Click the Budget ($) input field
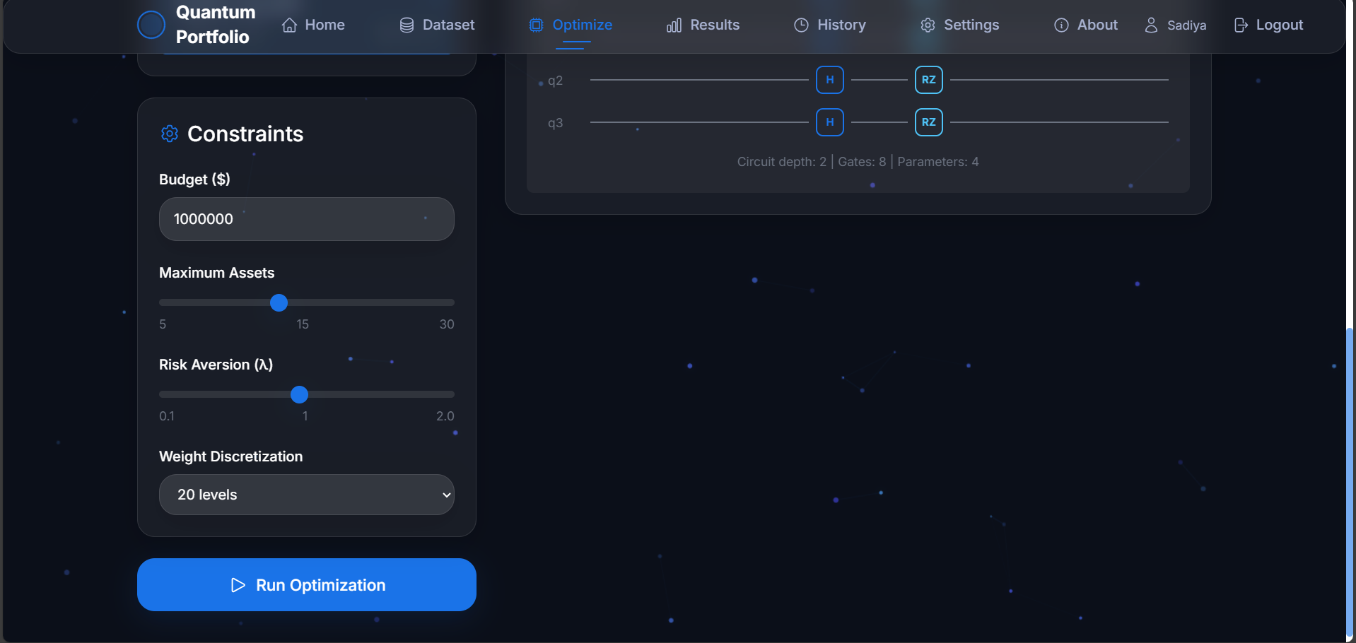Screen dimensions: 1356x643 pyautogui.click(x=307, y=219)
